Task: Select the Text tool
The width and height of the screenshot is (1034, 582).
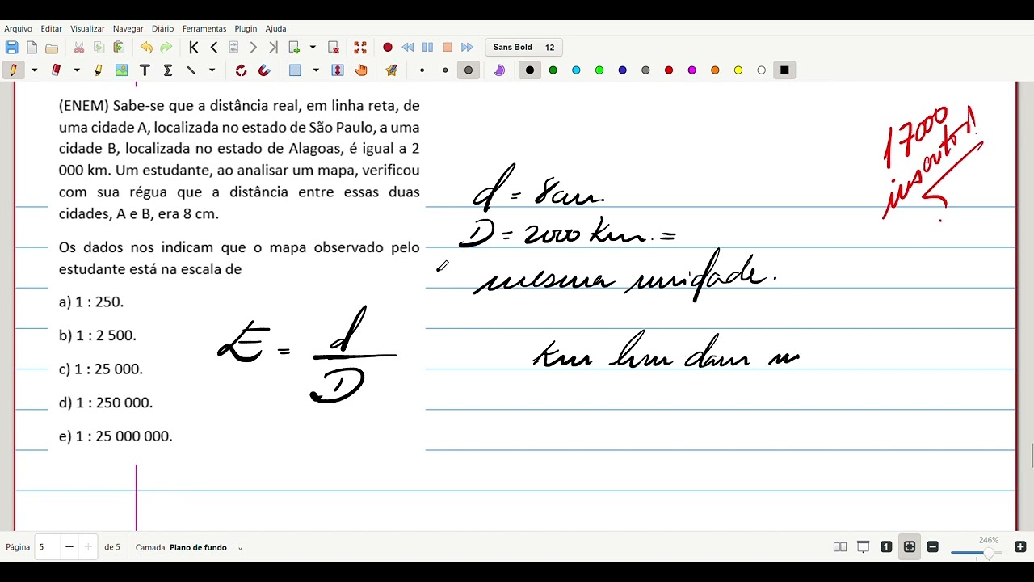Action: click(x=145, y=70)
